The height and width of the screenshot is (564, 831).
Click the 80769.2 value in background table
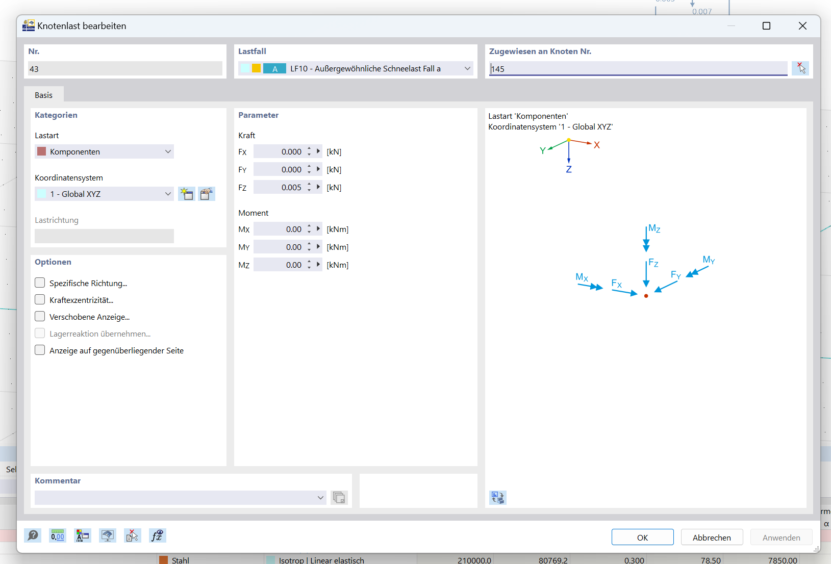(x=553, y=560)
